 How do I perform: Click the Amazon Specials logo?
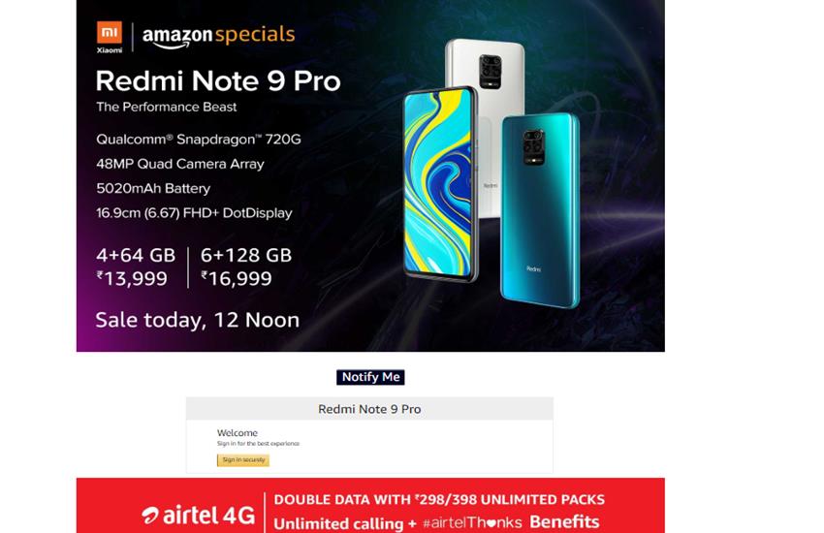219,36
